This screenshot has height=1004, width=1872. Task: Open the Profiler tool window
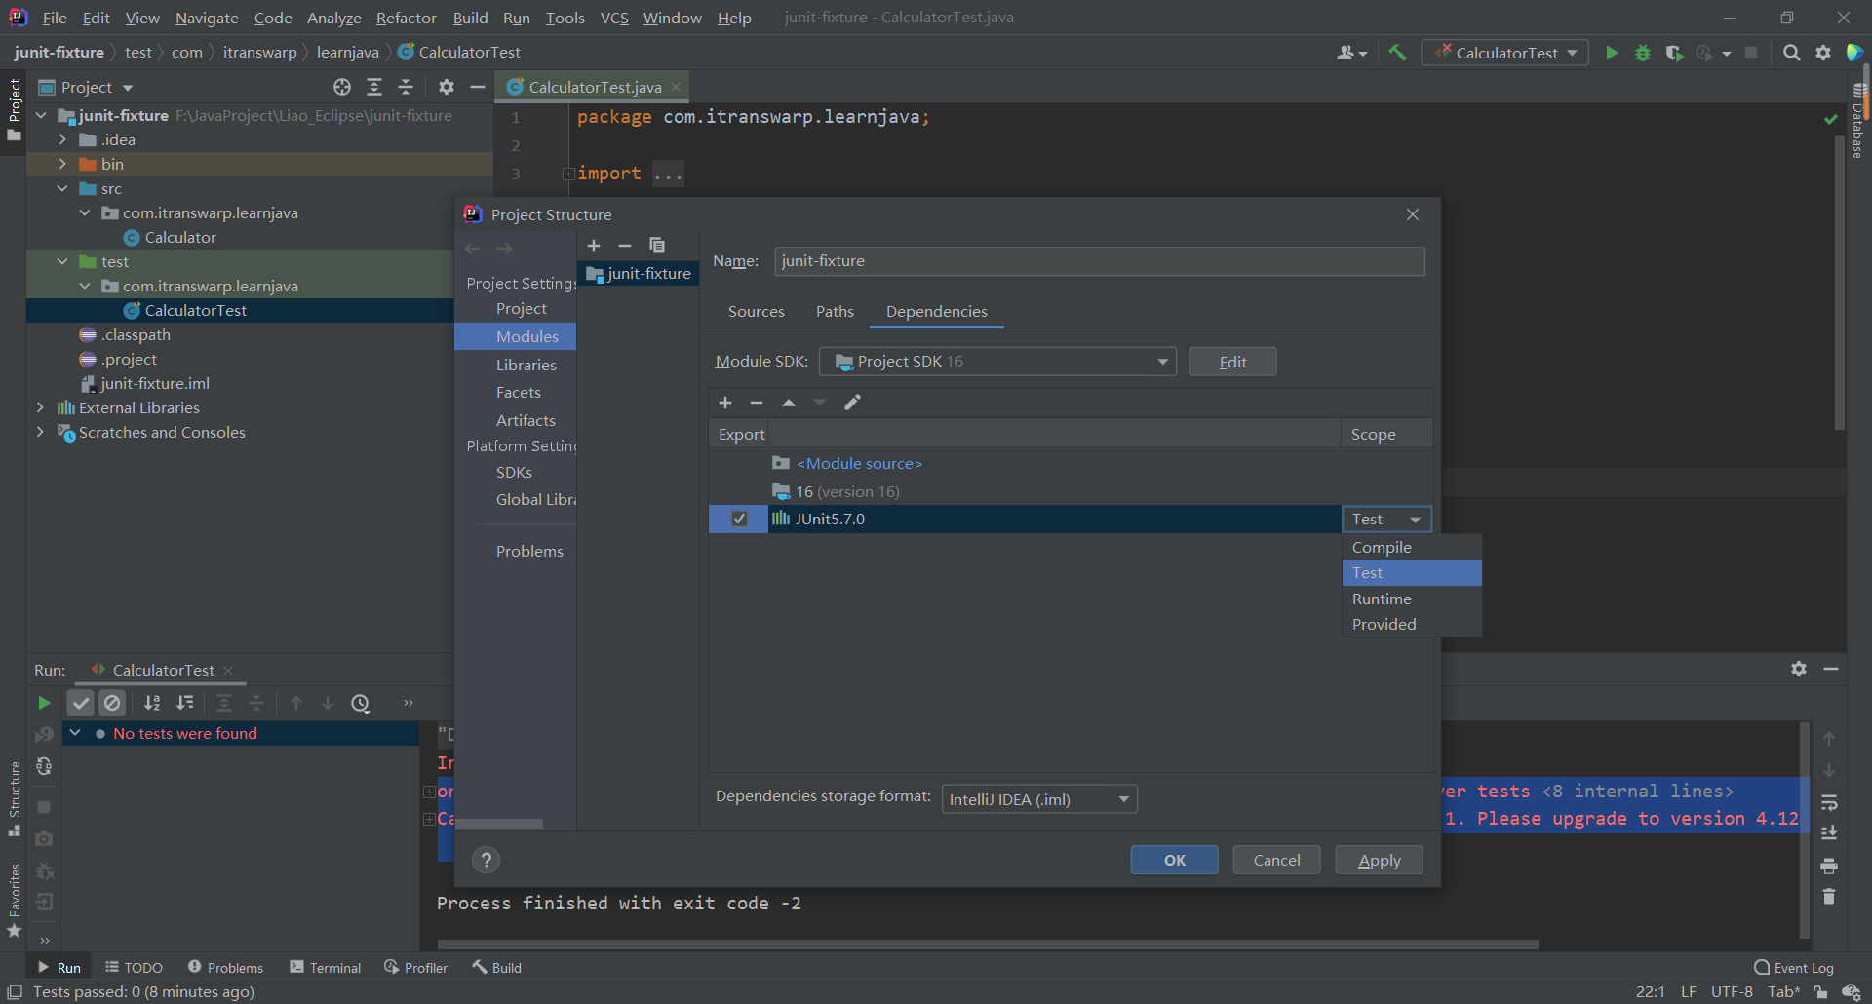tap(416, 967)
